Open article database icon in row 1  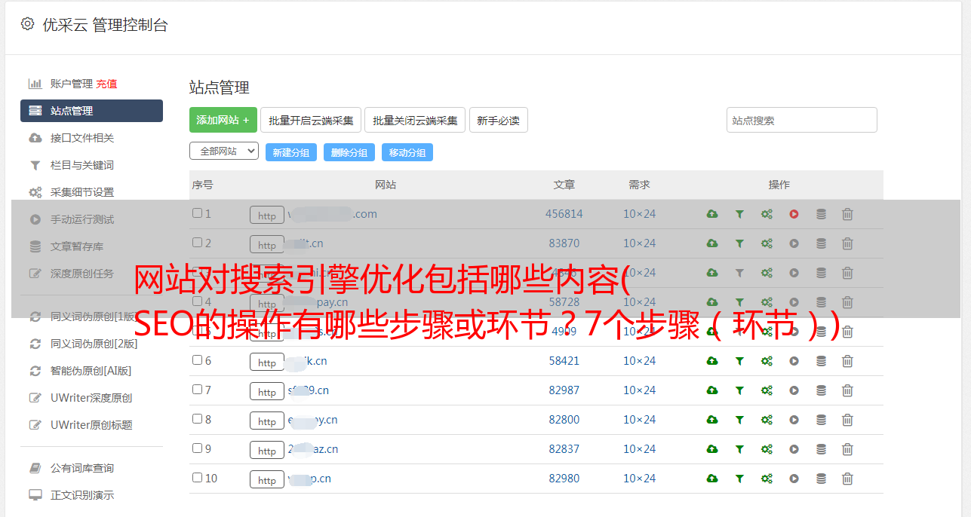821,214
